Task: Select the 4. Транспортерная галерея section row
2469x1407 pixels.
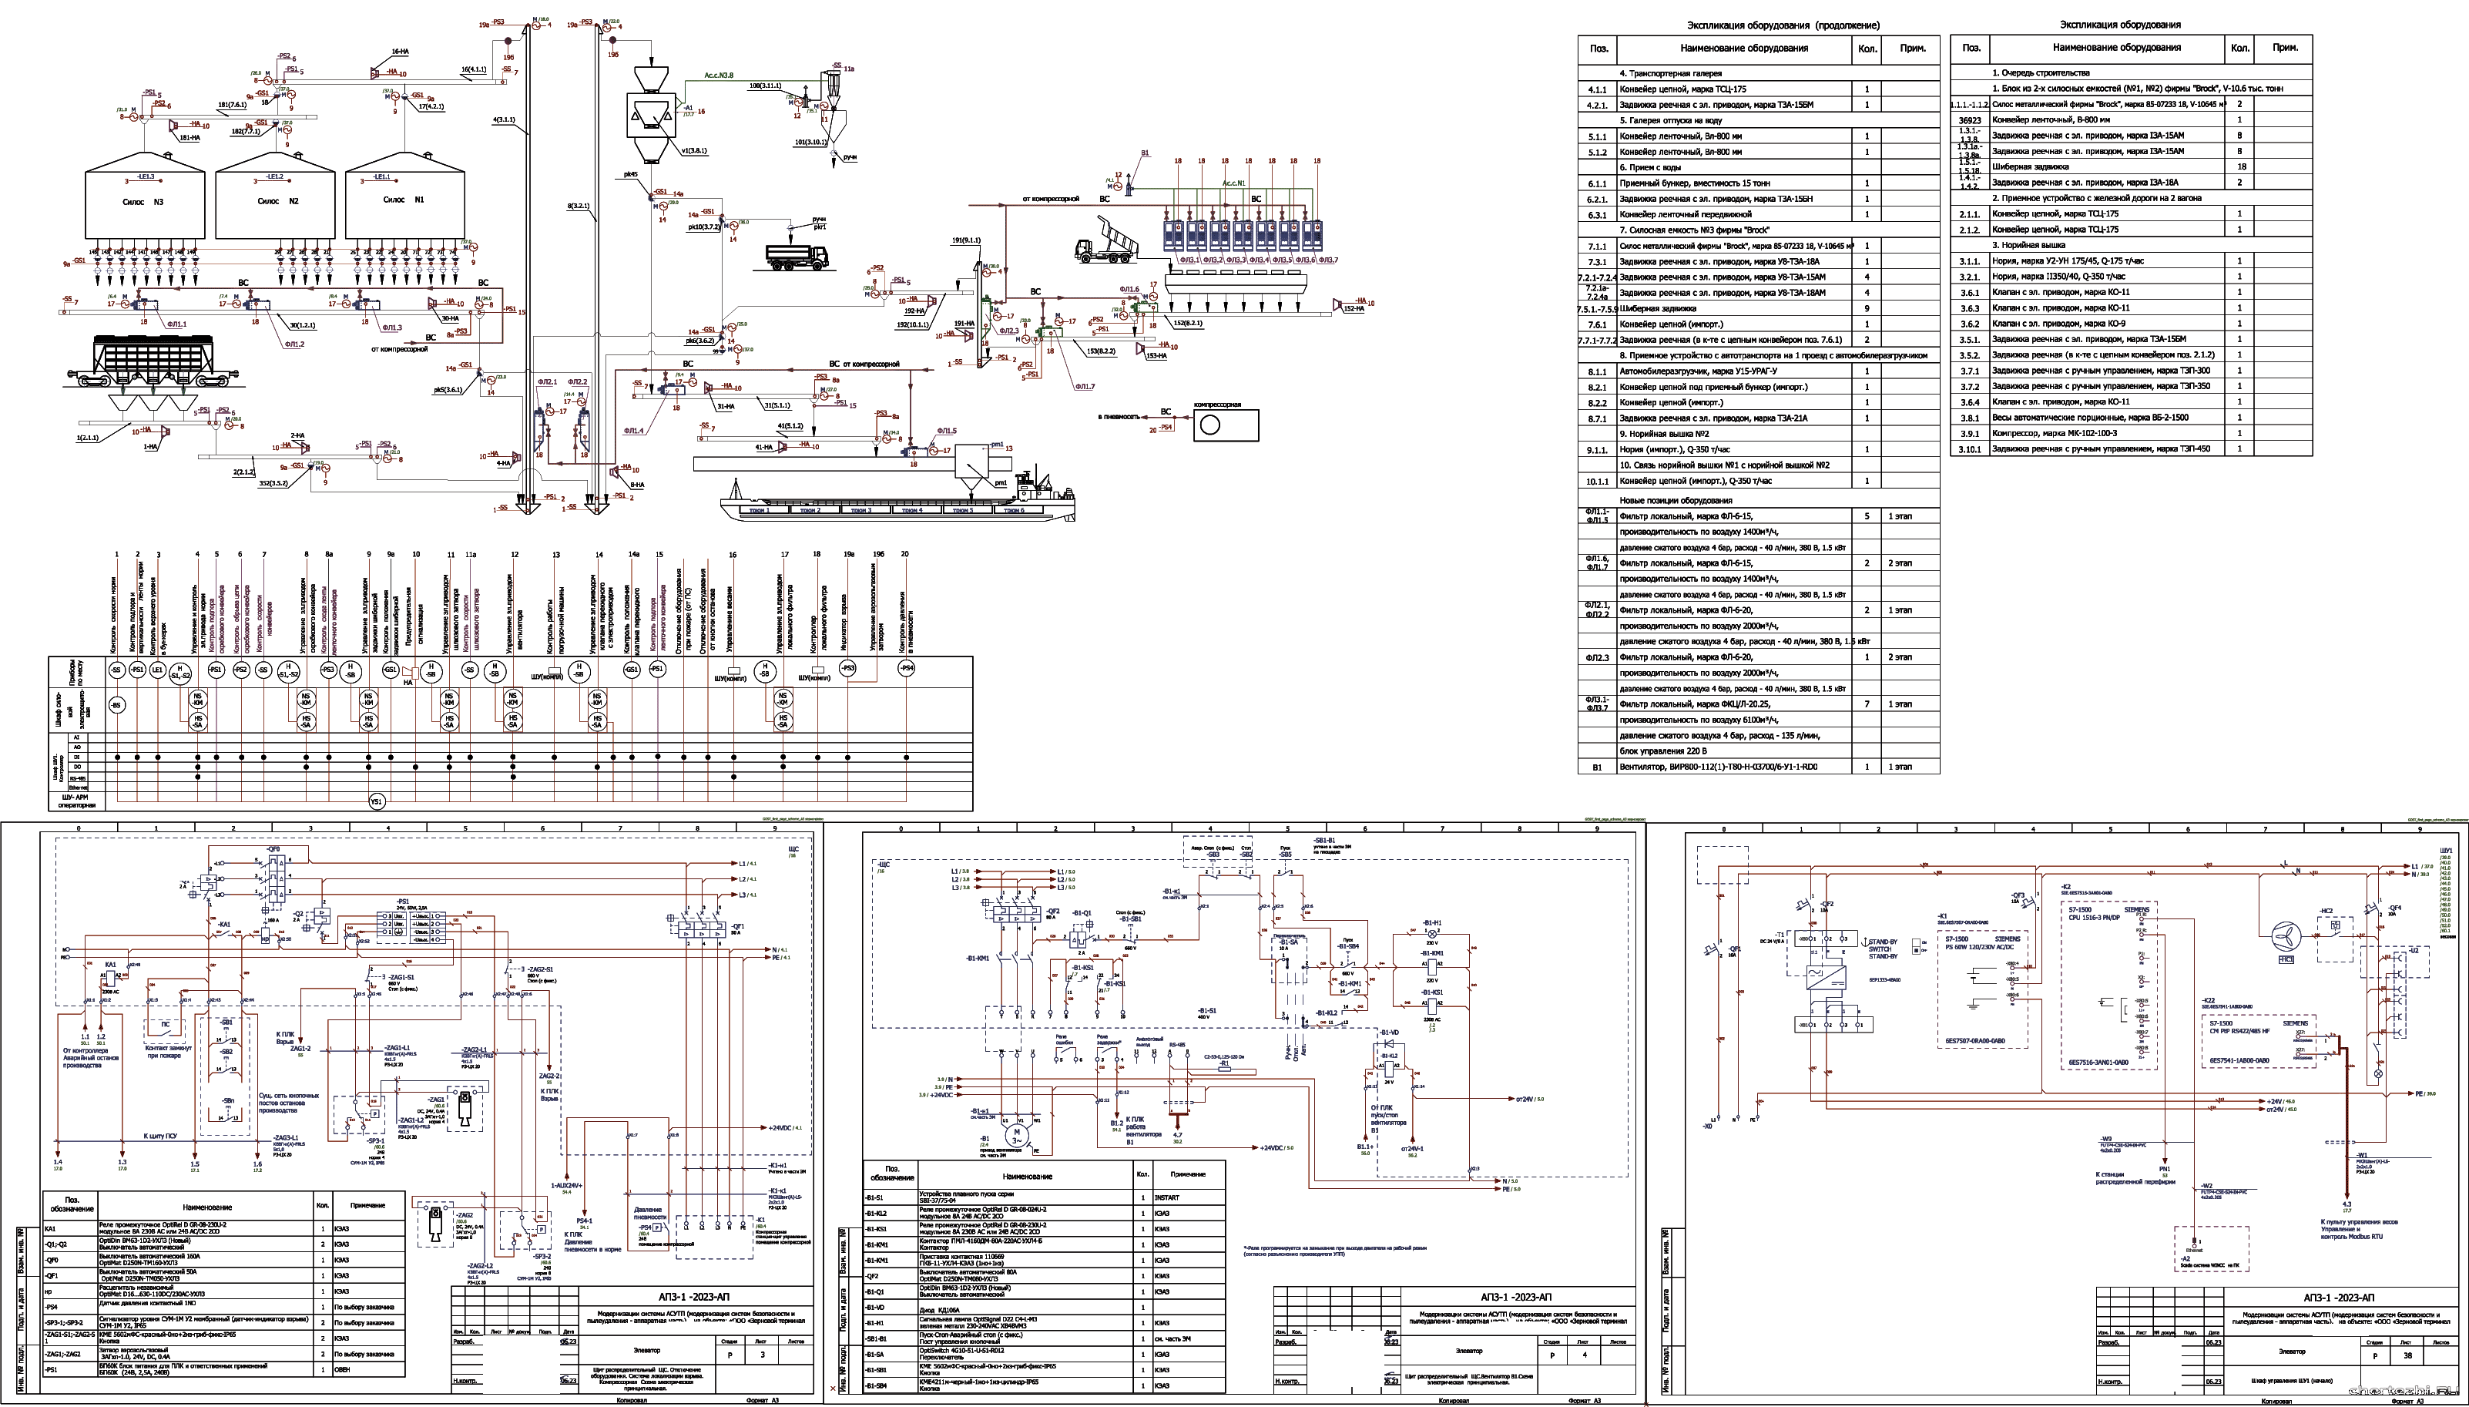Action: click(1758, 73)
